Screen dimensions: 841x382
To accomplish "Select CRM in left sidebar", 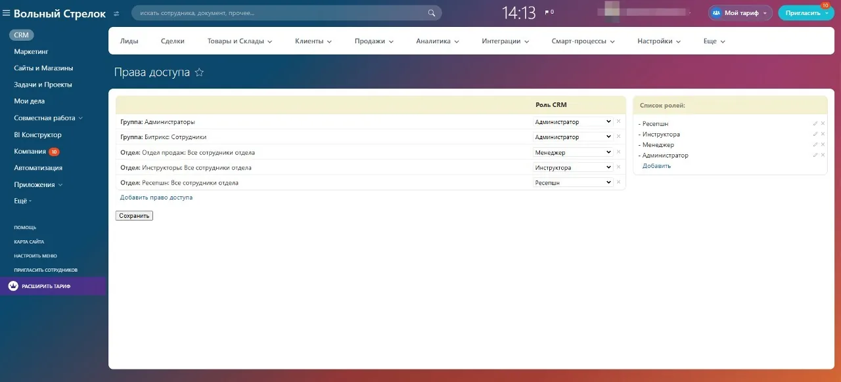I will 22,35.
